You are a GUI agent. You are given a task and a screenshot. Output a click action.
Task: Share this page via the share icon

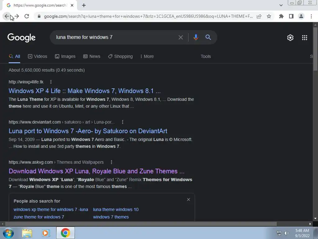(259, 16)
